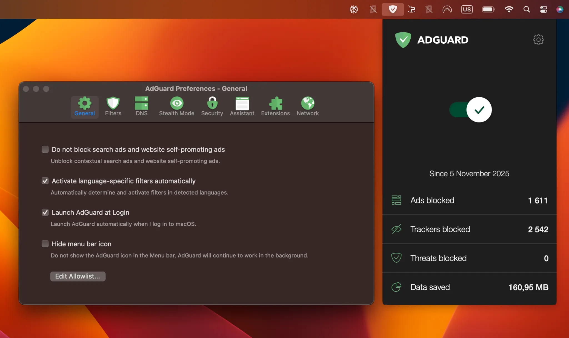Open settings gear in the AdGuard popover
This screenshot has height=338, width=569.
click(538, 39)
